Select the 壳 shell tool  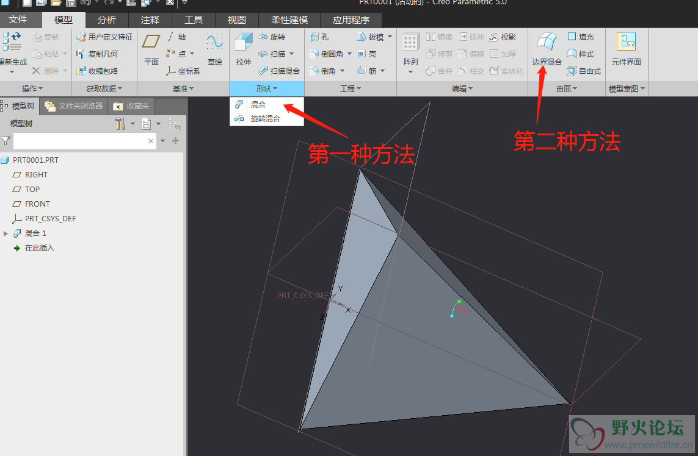pyautogui.click(x=367, y=54)
